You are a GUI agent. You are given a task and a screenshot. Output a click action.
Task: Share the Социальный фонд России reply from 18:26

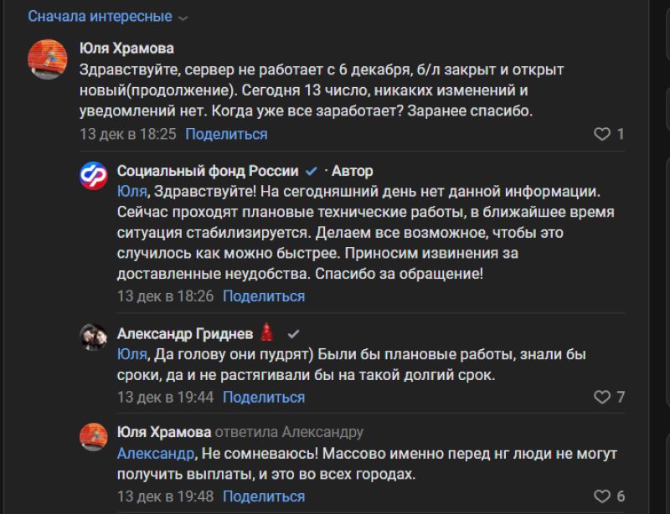click(x=264, y=296)
